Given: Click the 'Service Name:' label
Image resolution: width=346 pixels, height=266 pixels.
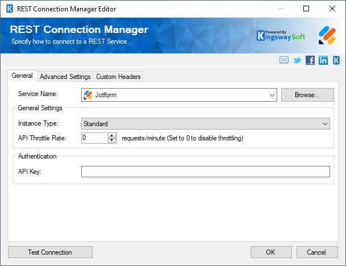Looking at the screenshot, I should tap(38, 94).
